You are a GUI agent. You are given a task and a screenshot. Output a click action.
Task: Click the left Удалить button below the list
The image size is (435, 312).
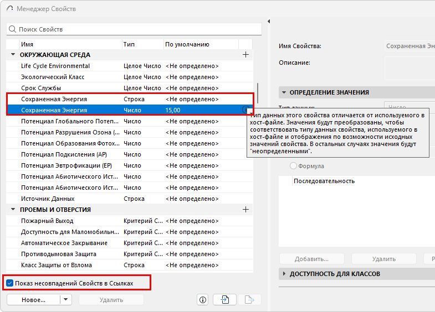111,300
